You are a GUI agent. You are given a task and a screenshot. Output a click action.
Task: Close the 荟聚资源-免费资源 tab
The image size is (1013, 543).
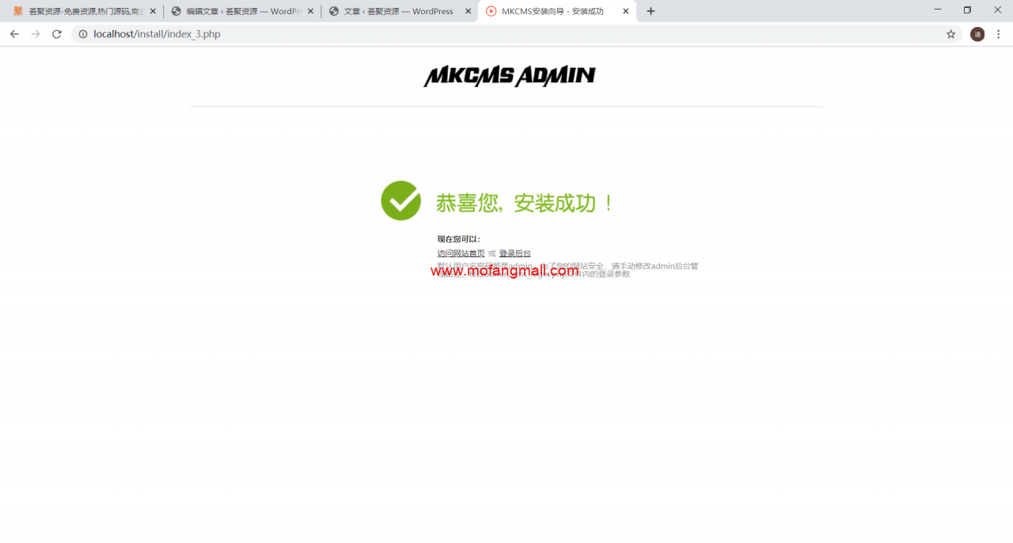click(153, 11)
